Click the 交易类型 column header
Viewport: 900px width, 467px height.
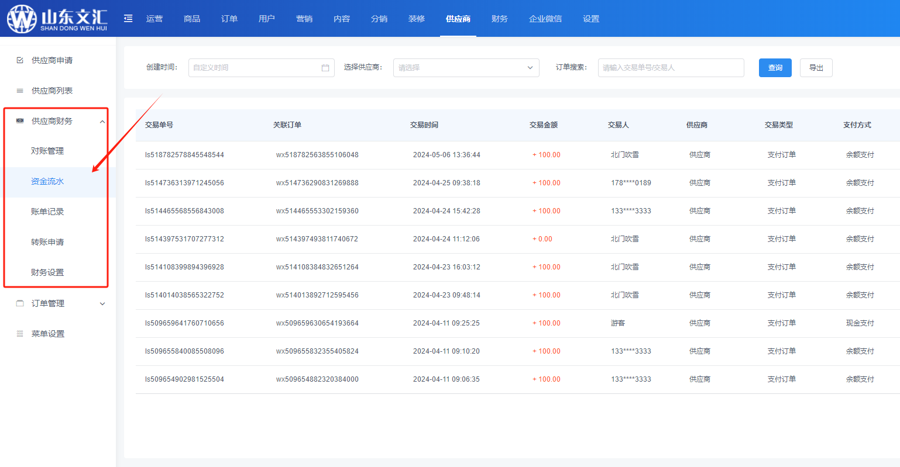click(779, 125)
